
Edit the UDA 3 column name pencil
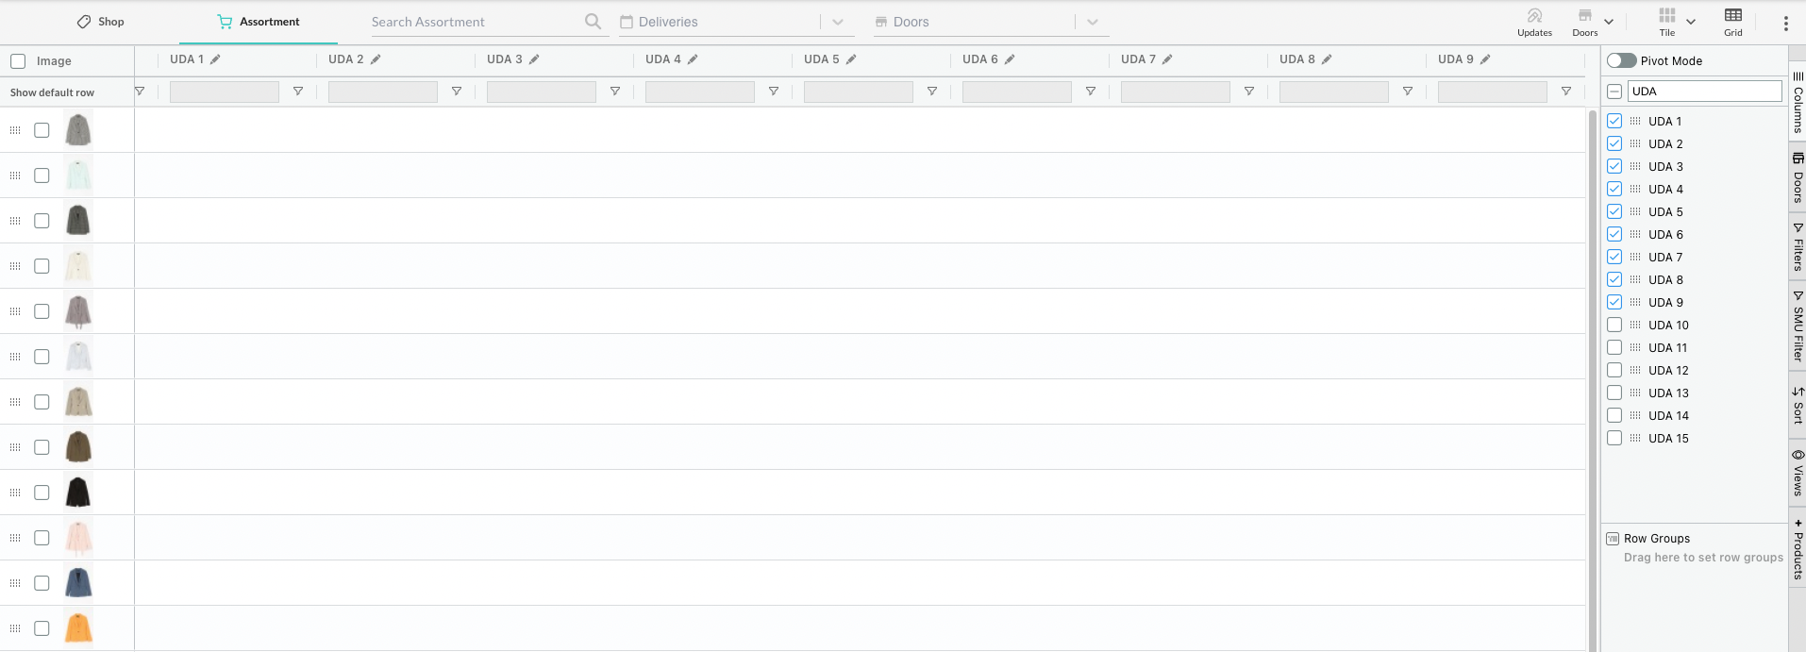(x=534, y=59)
